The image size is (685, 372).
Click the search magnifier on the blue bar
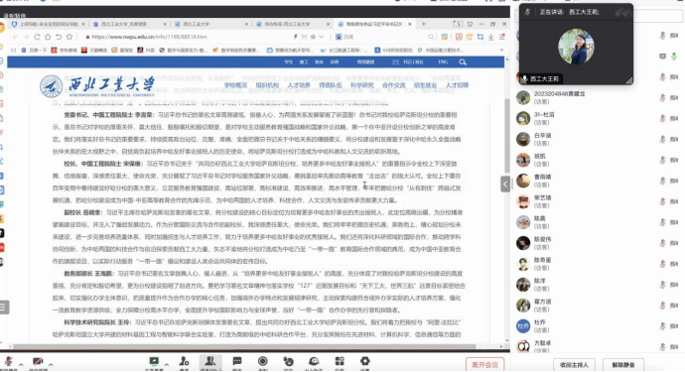[x=463, y=62]
